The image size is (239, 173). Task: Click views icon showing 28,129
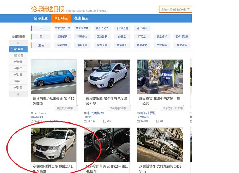coord(138,121)
